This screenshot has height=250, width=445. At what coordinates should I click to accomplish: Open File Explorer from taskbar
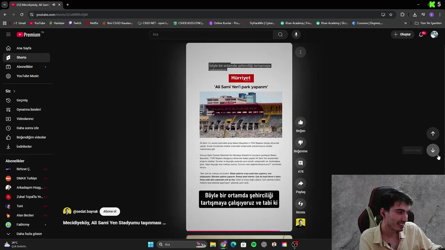tap(213, 244)
